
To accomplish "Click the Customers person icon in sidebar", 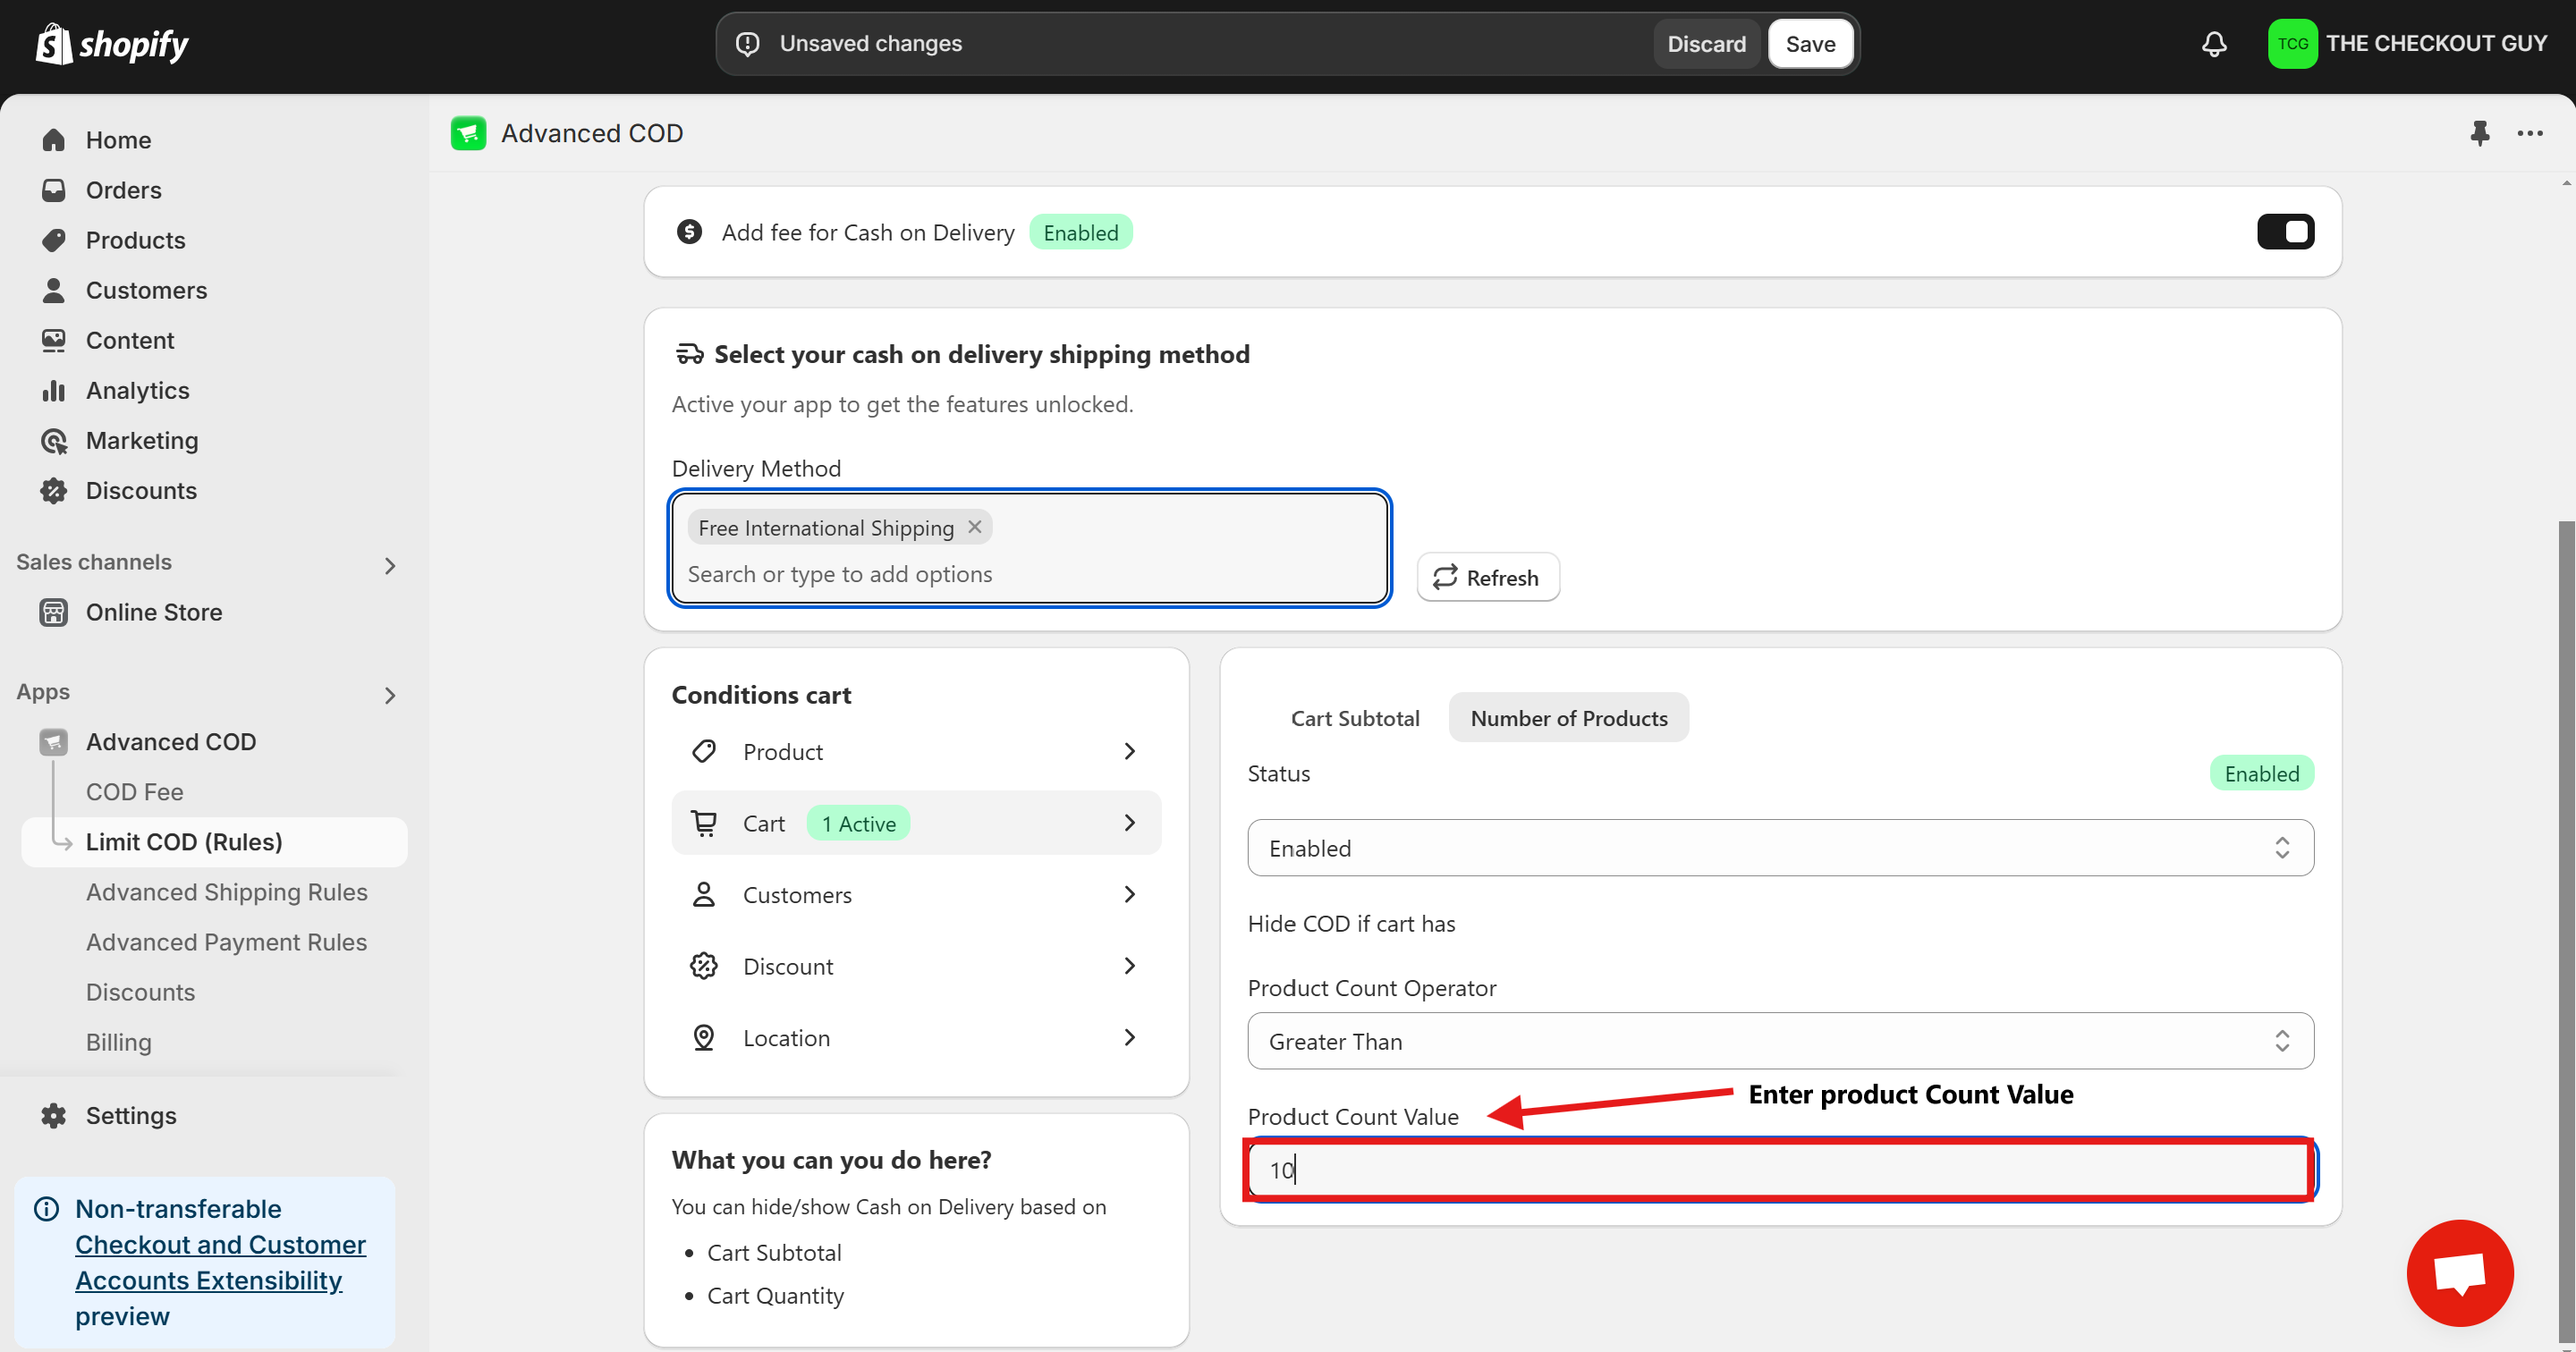I will coord(54,290).
